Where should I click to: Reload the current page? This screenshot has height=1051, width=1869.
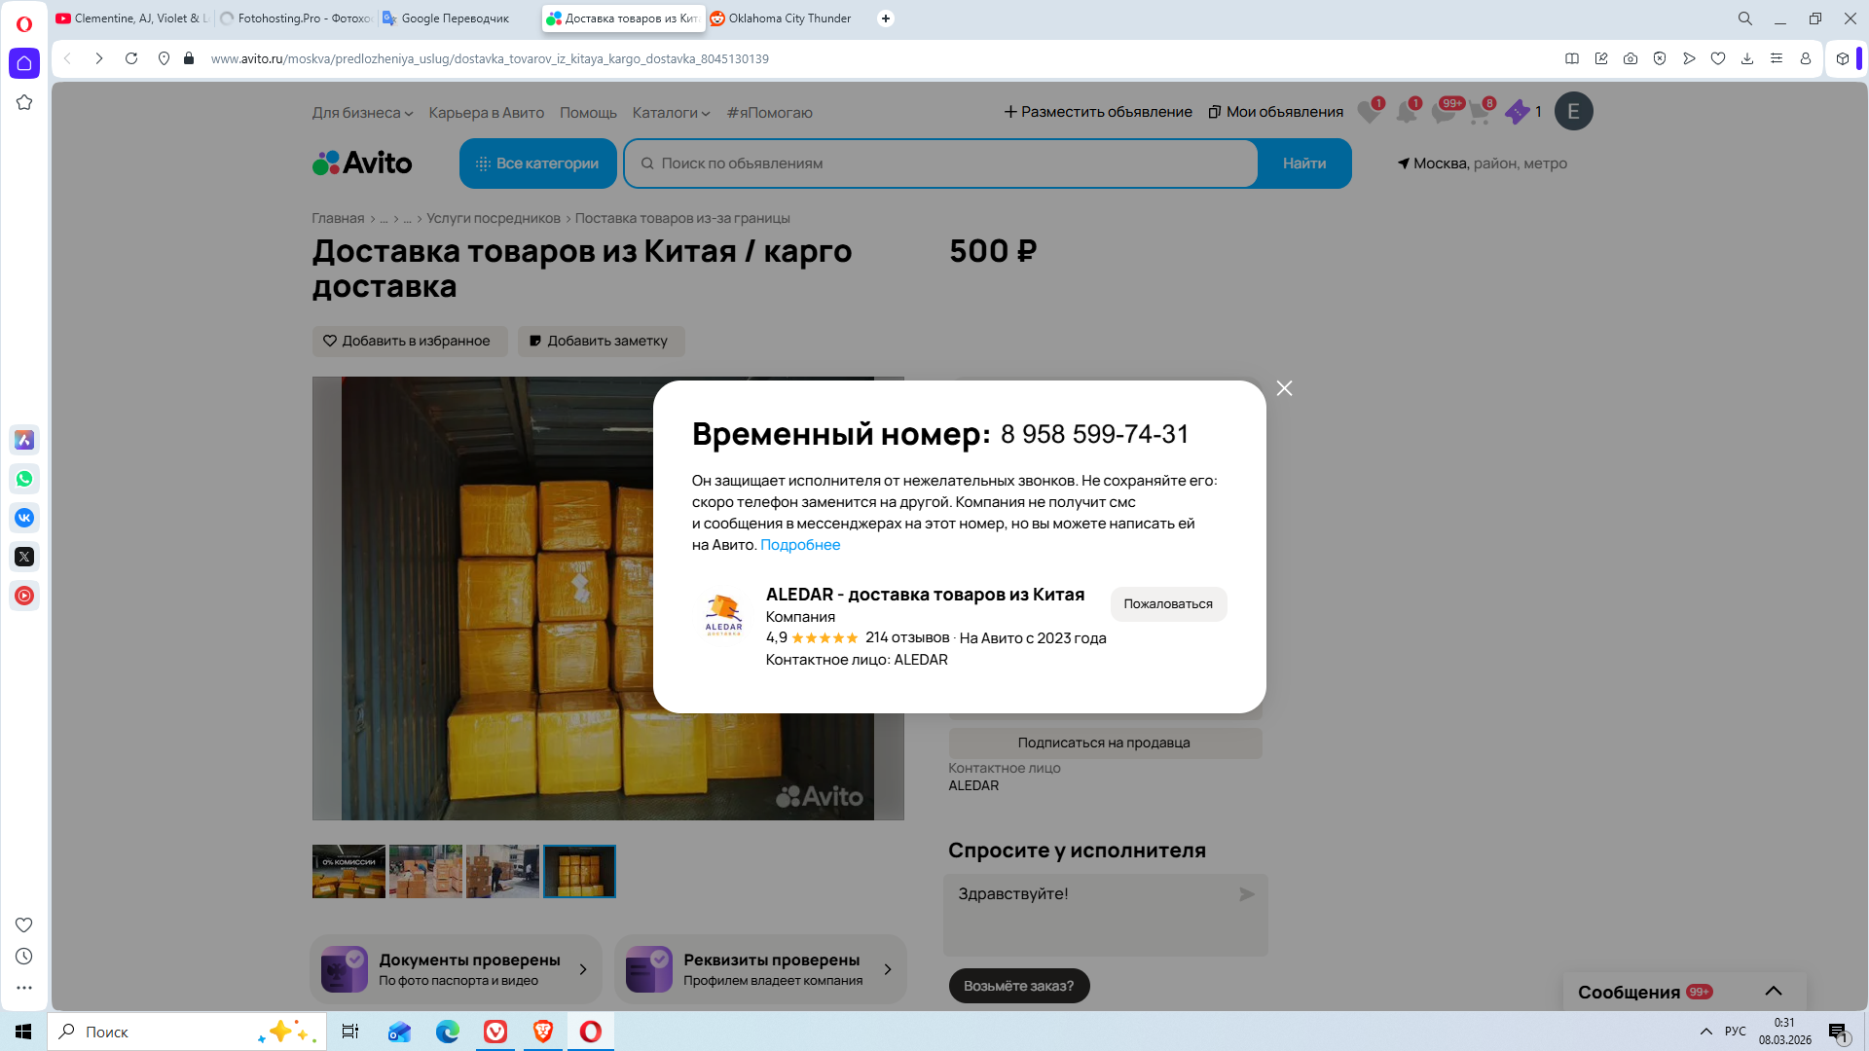click(131, 58)
